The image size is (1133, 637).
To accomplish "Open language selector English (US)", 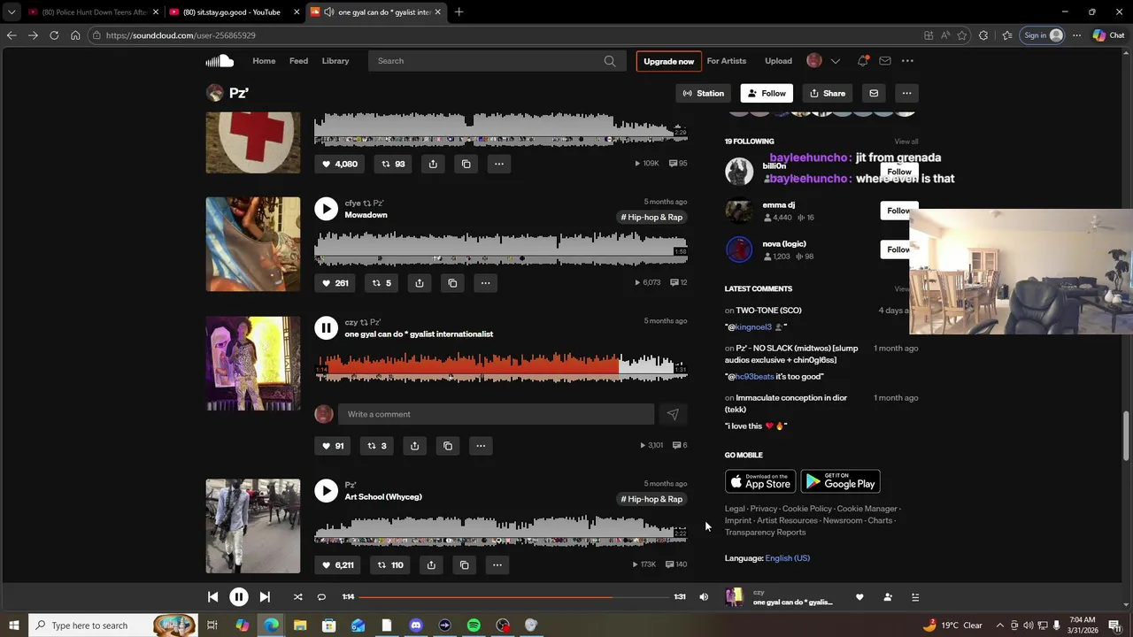I will 788,558.
